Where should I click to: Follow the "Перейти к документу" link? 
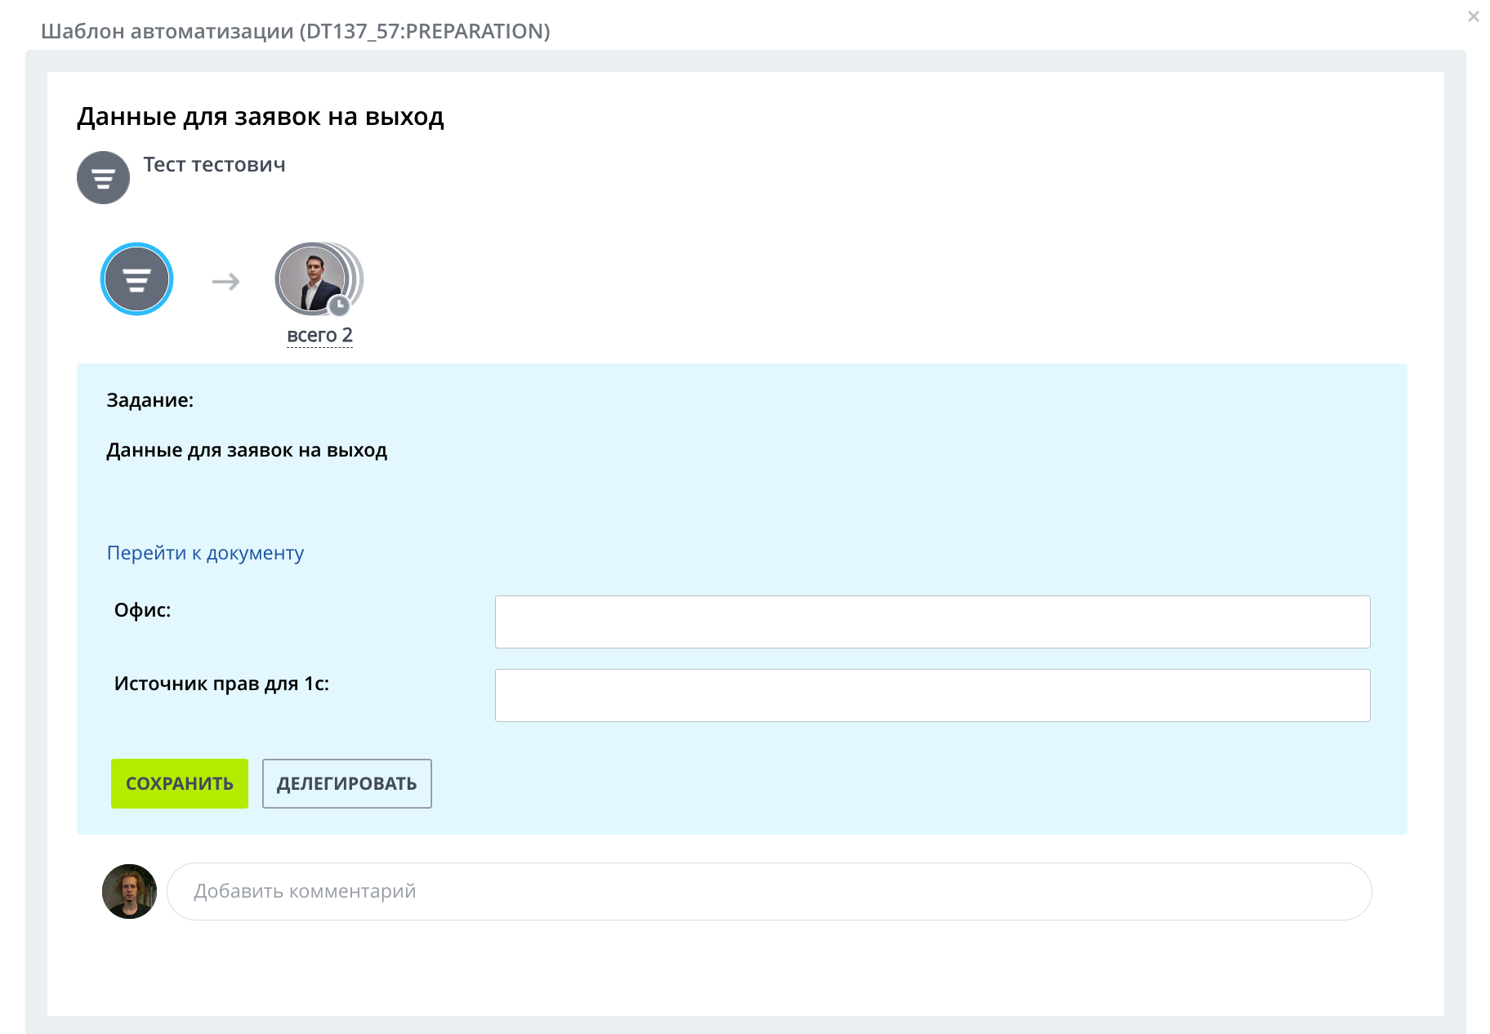click(205, 553)
